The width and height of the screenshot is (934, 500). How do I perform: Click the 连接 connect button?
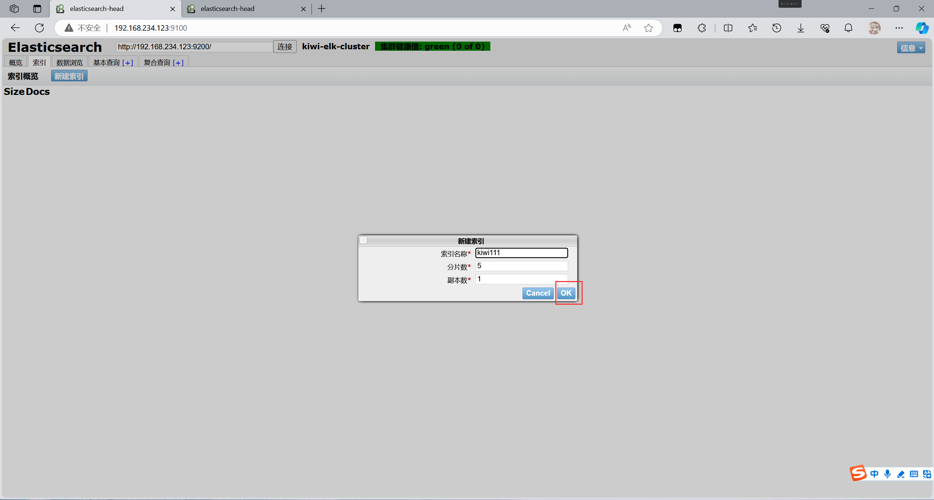pos(285,47)
